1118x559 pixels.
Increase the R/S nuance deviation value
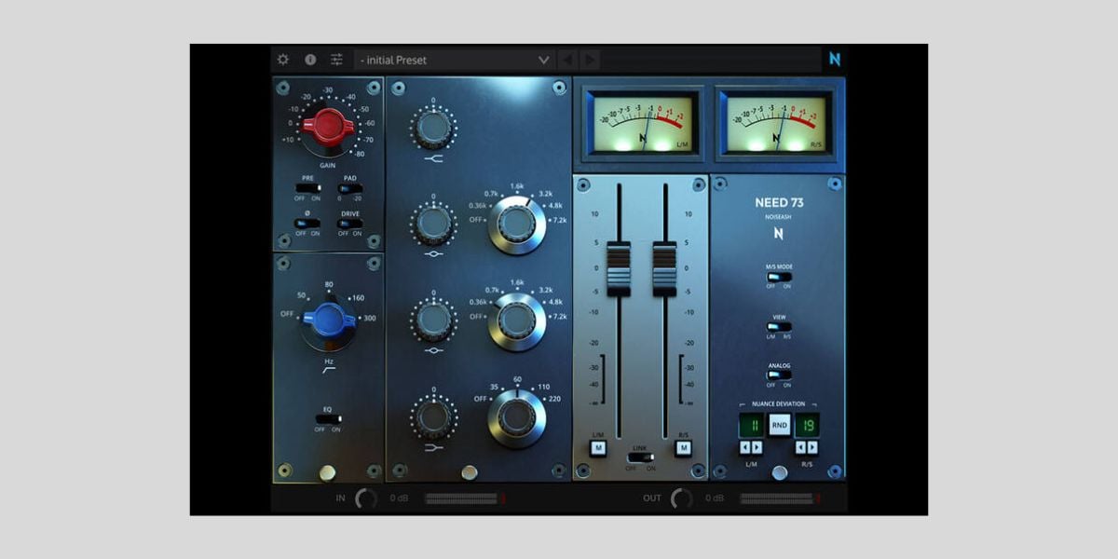[813, 448]
